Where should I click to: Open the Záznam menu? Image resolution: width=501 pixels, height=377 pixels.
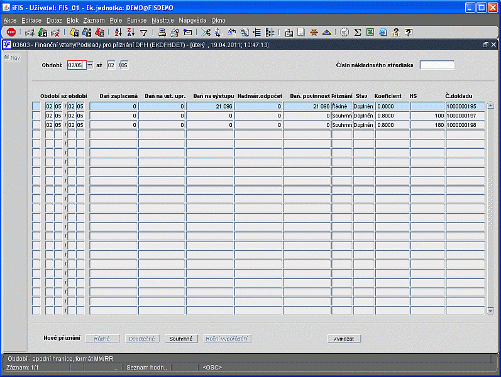pos(94,21)
